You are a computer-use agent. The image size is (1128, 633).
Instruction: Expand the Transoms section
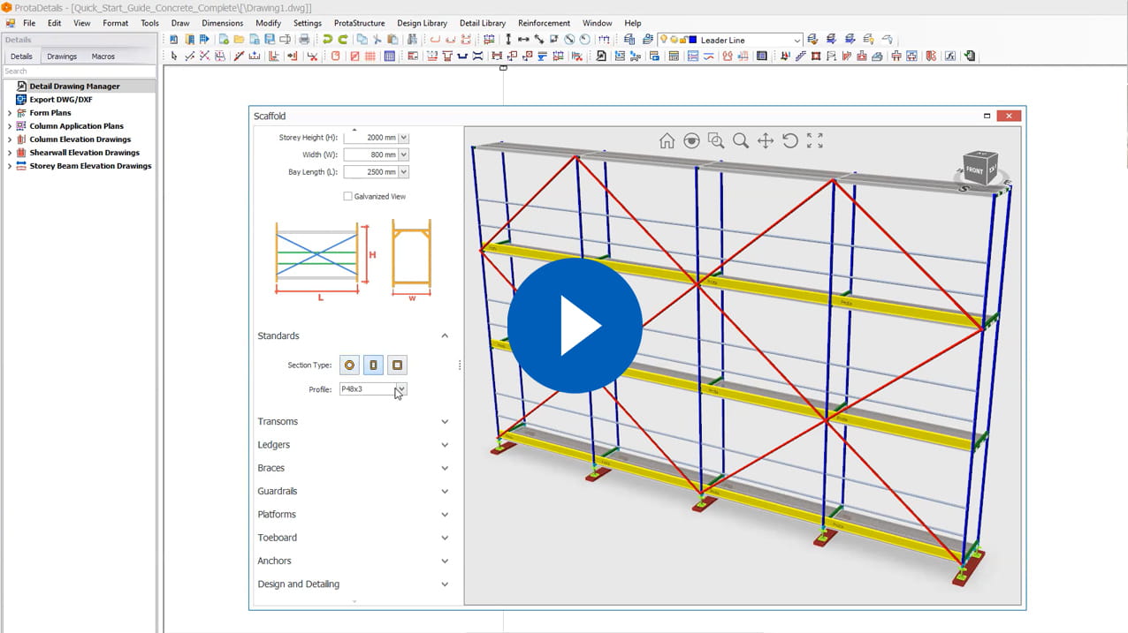point(445,421)
